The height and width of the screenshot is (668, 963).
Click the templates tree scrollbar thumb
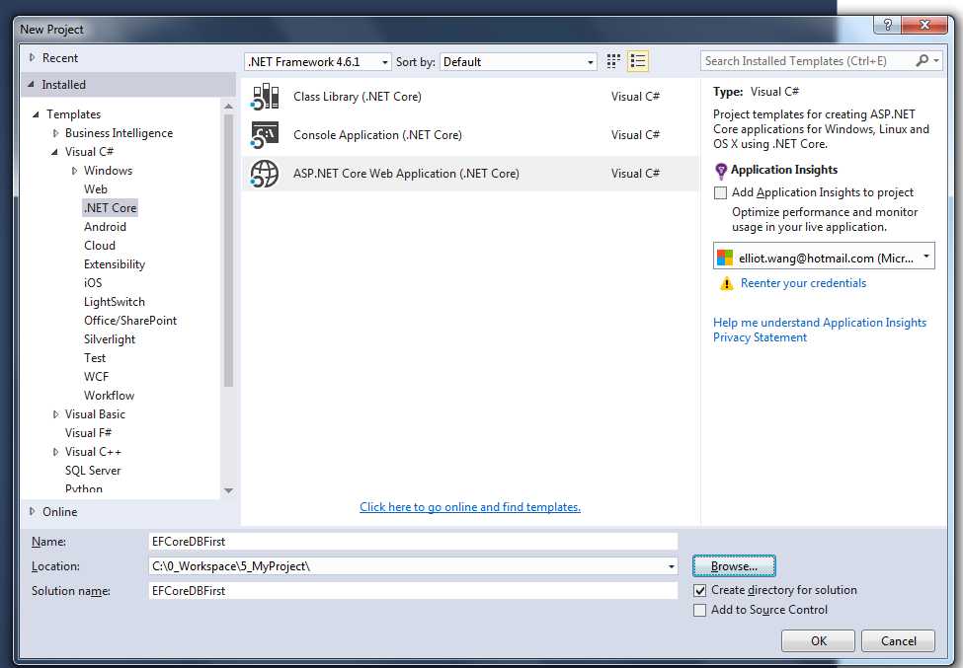pyautogui.click(x=228, y=251)
